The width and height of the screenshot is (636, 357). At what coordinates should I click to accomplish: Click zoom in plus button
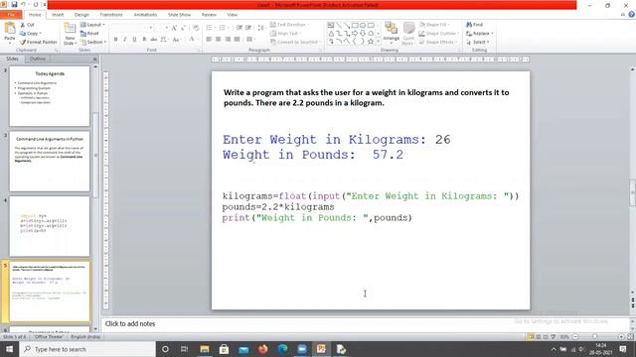point(621,337)
